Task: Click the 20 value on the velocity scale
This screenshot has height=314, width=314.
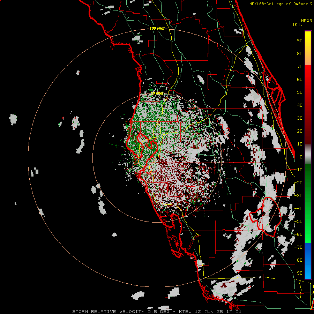Action: point(300,131)
